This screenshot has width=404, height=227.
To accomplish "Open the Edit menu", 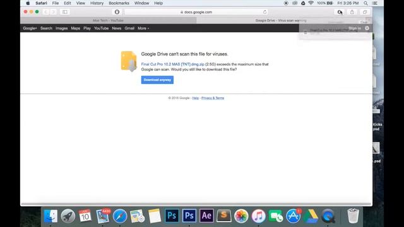I will [68, 3].
